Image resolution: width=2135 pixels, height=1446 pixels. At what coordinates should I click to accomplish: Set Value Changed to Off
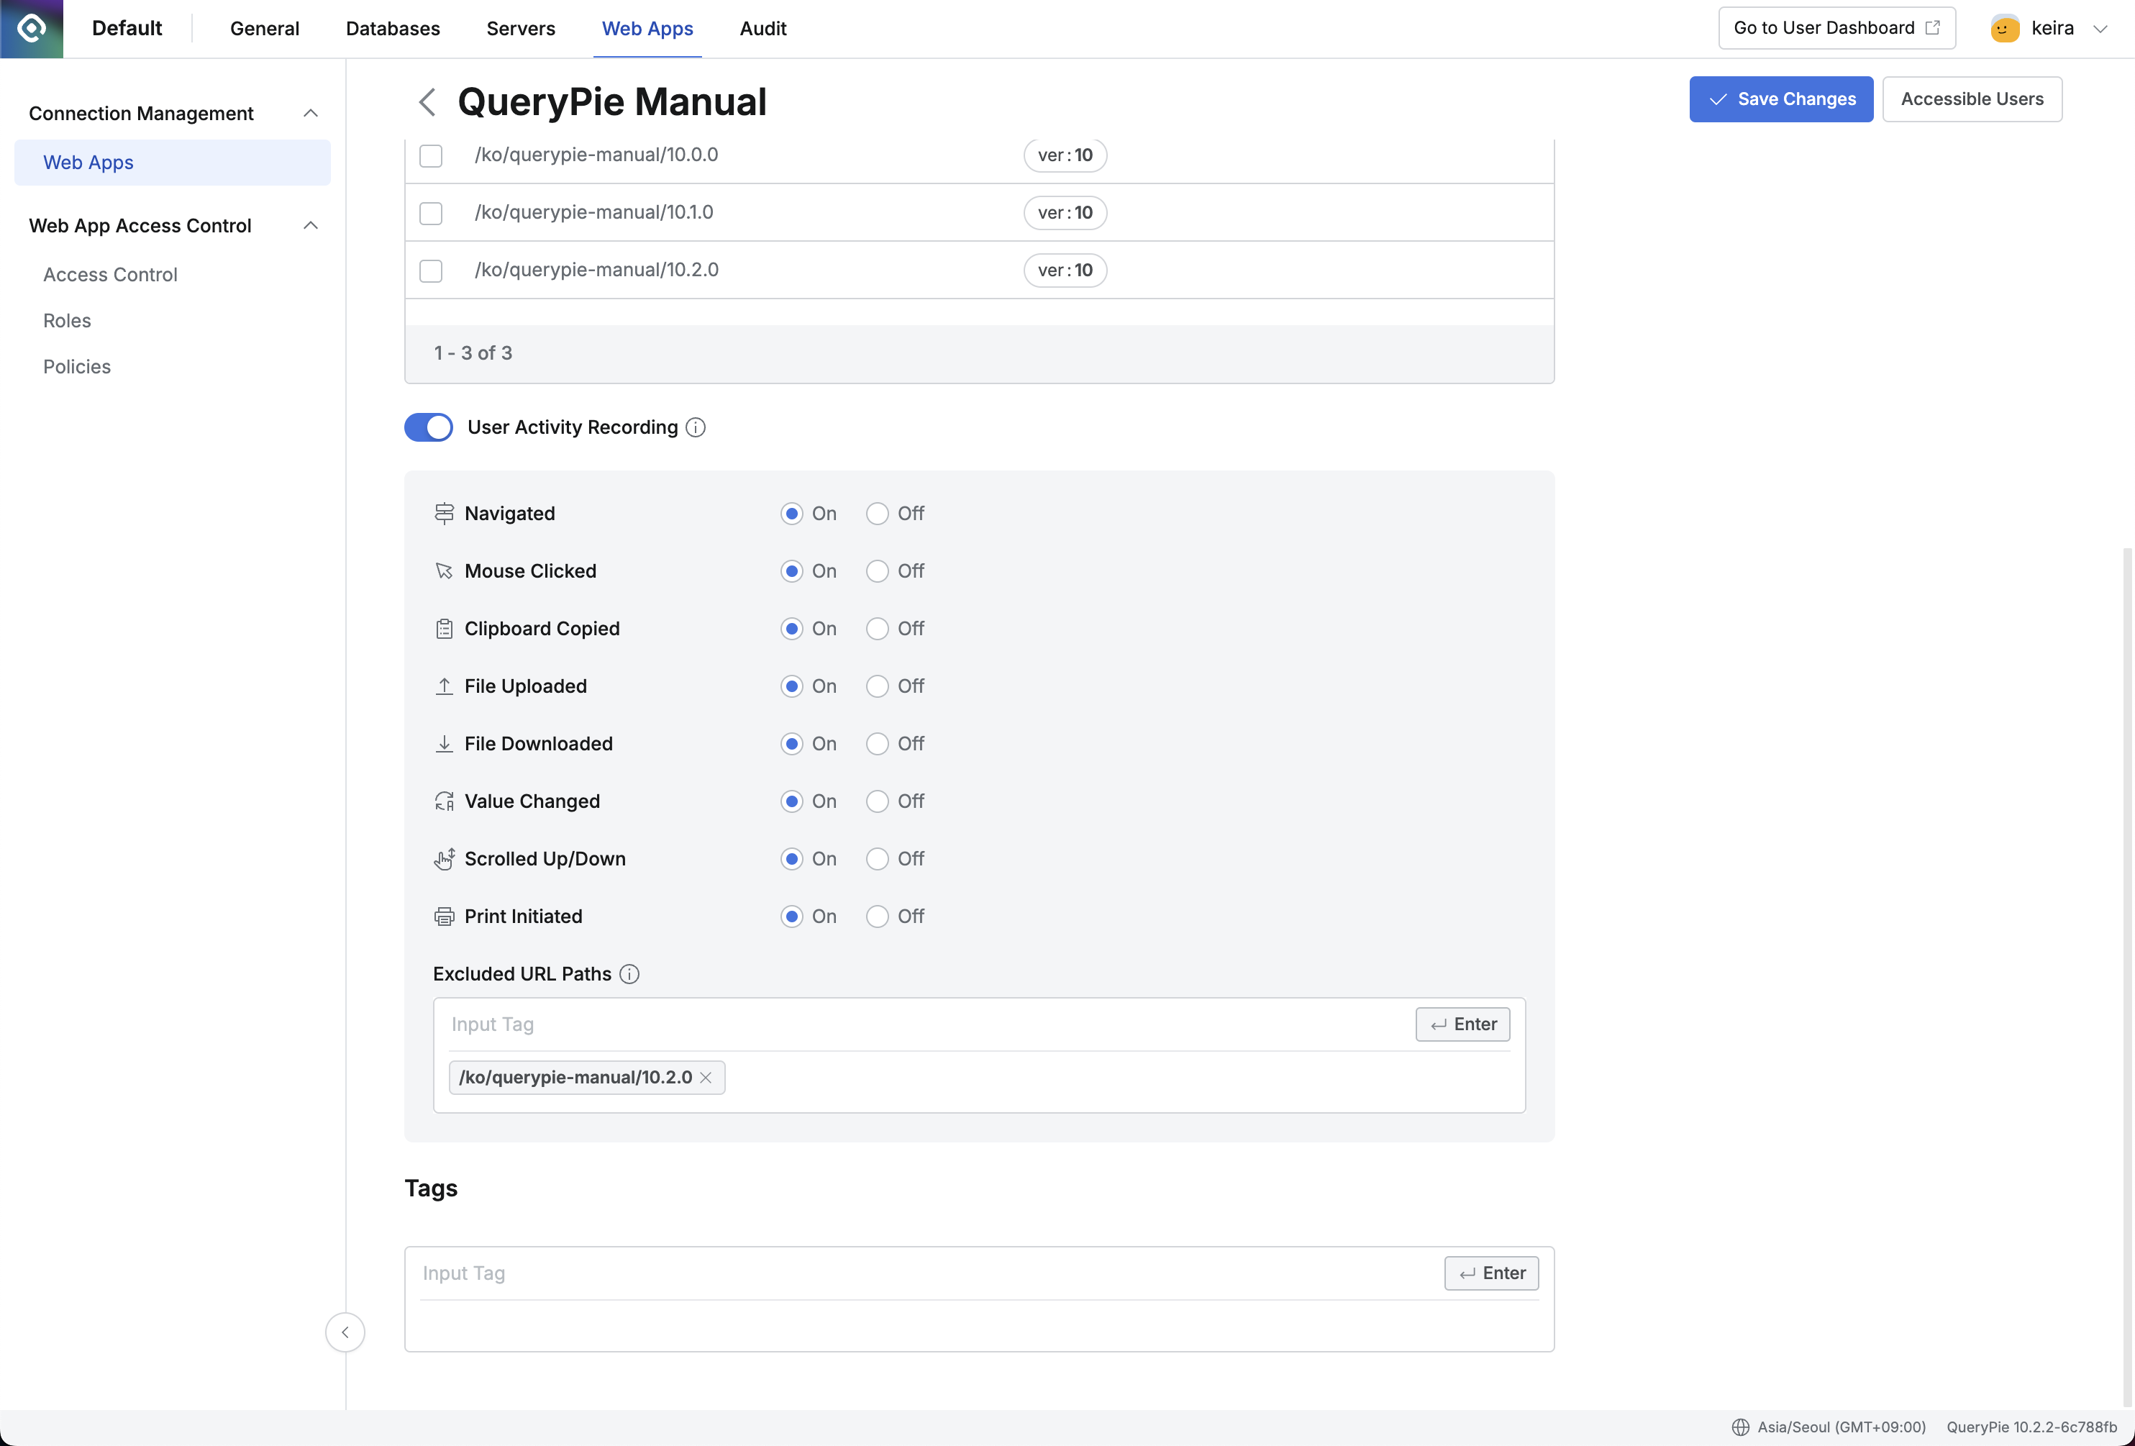click(878, 801)
